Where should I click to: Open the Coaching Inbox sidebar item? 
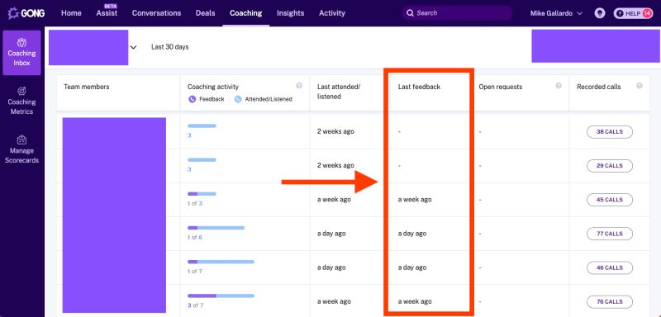click(22, 53)
